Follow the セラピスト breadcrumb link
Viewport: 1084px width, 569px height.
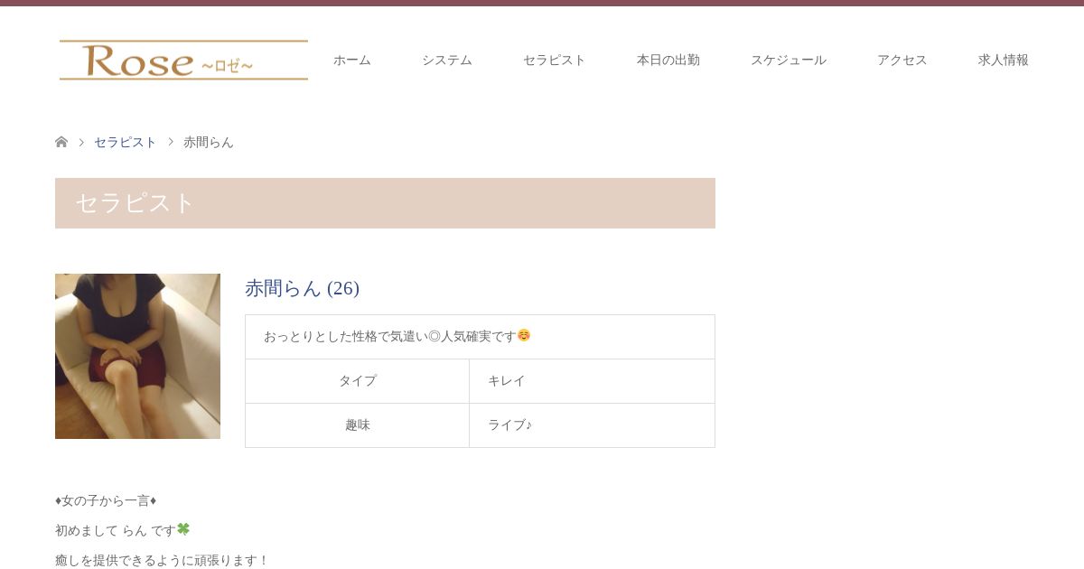tap(126, 142)
